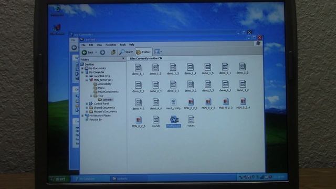336x189 pixels.
Task: Select My Network Places in tree
Action: tap(100, 115)
